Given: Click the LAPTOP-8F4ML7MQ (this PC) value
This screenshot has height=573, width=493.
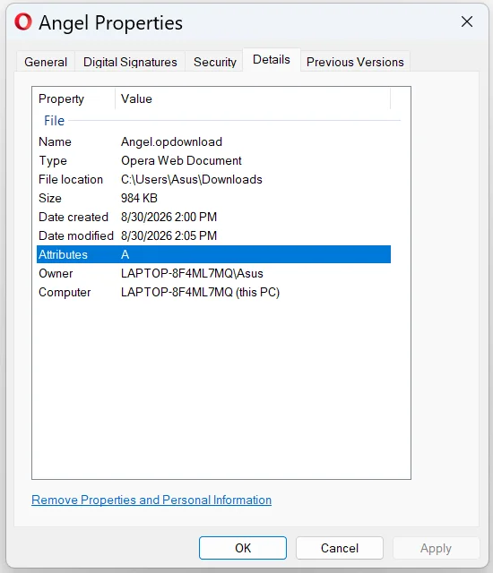Looking at the screenshot, I should (200, 293).
